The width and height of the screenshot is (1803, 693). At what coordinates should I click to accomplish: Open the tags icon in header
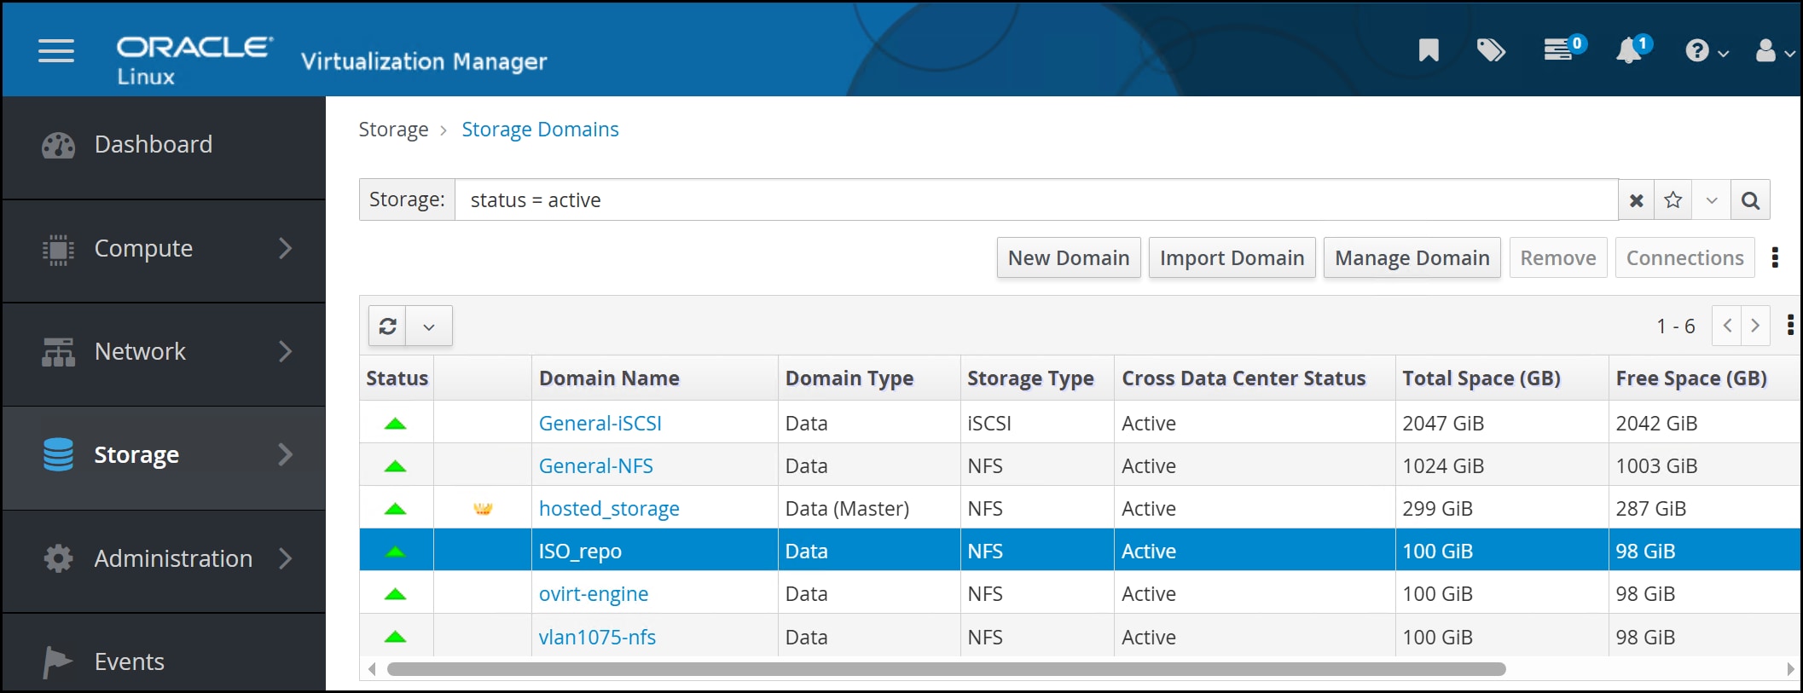click(x=1491, y=50)
